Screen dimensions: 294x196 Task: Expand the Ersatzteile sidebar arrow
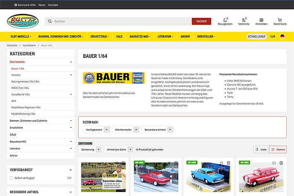coord(71,127)
